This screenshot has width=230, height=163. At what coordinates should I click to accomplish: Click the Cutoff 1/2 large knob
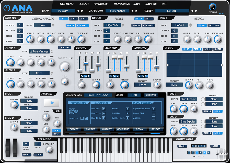[65, 67]
